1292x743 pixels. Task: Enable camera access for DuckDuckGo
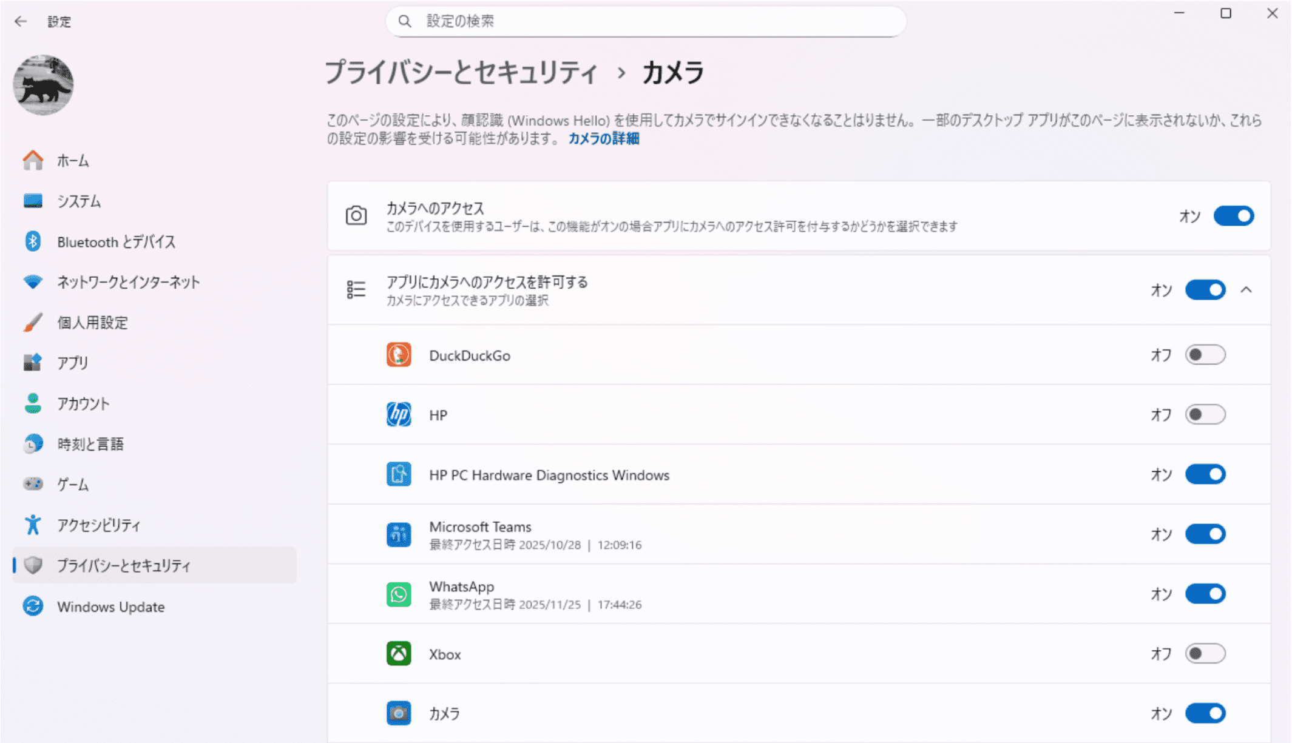[1205, 355]
